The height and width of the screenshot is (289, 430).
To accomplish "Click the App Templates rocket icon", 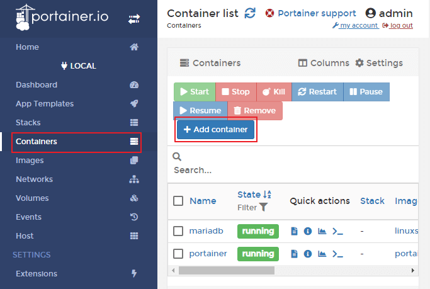I will (x=134, y=104).
